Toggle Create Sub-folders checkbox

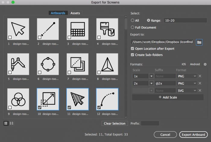(132, 55)
